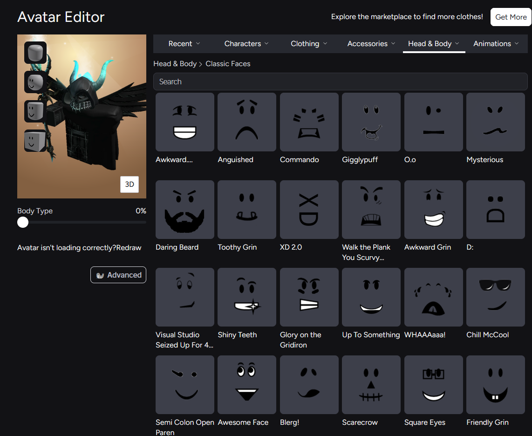Select the Chill McCool sunglasses face
This screenshot has width=532, height=436.
495,297
